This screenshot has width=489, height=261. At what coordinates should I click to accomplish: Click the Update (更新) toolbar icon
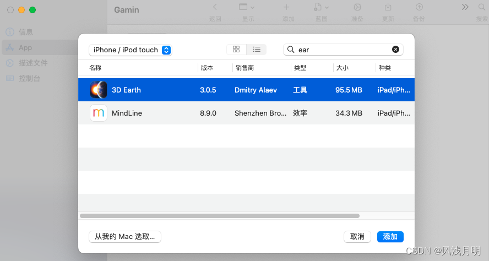click(x=388, y=7)
